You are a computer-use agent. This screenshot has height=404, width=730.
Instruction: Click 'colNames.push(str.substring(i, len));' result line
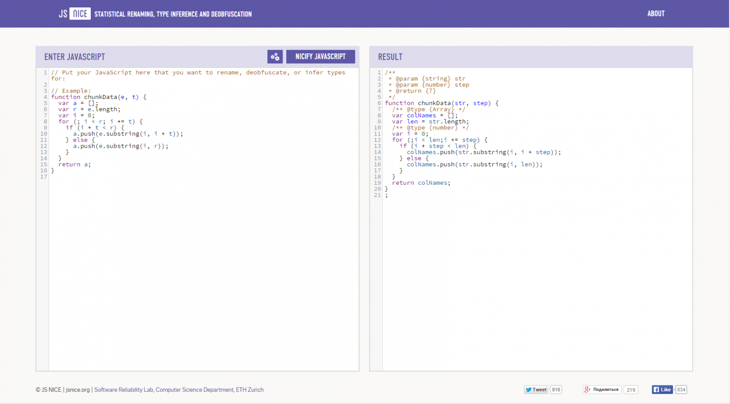474,165
